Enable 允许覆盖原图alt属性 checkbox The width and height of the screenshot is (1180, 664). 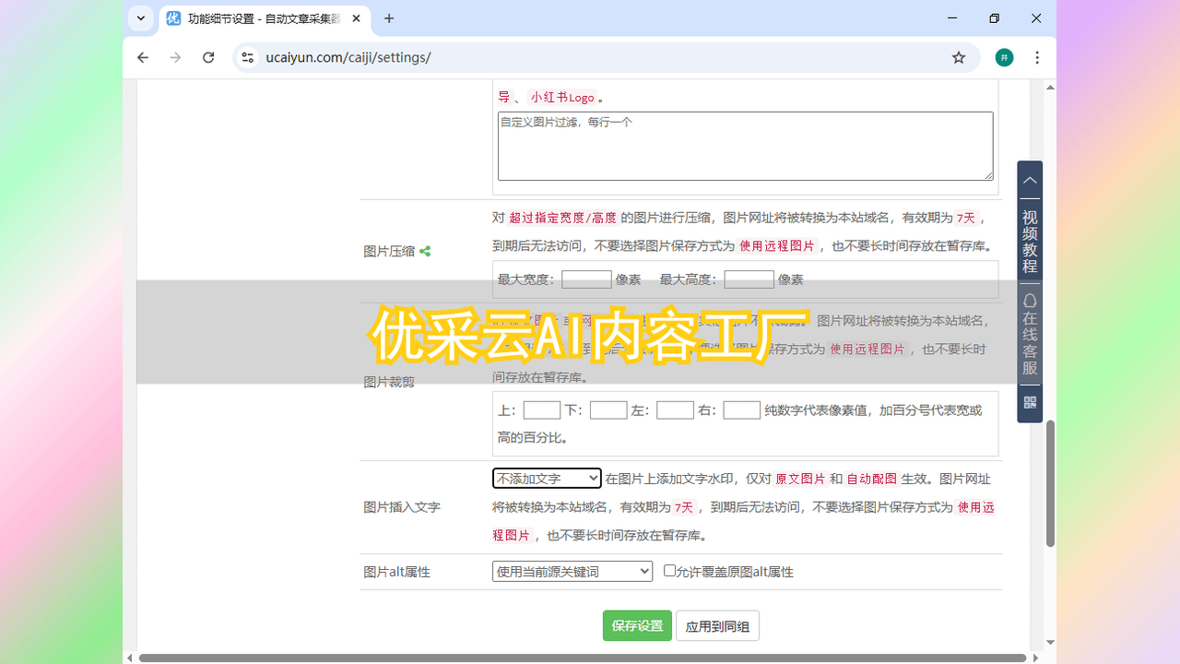coord(669,571)
